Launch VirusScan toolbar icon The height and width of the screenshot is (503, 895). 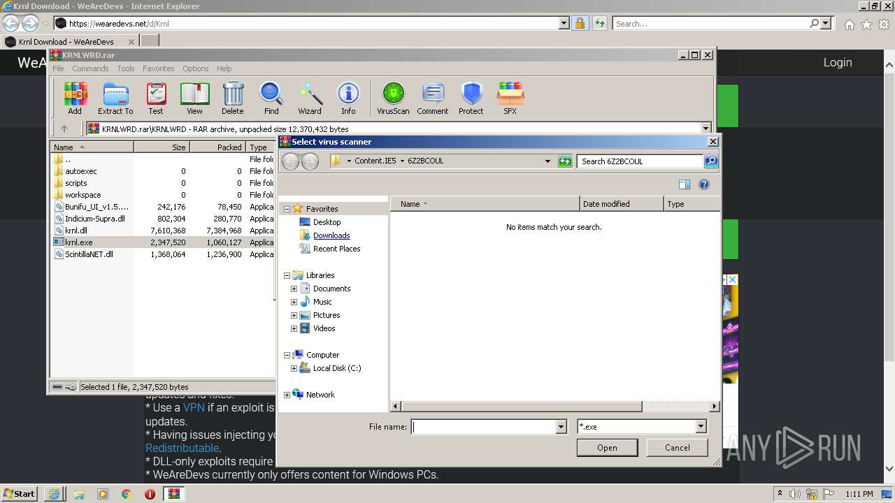coord(393,98)
